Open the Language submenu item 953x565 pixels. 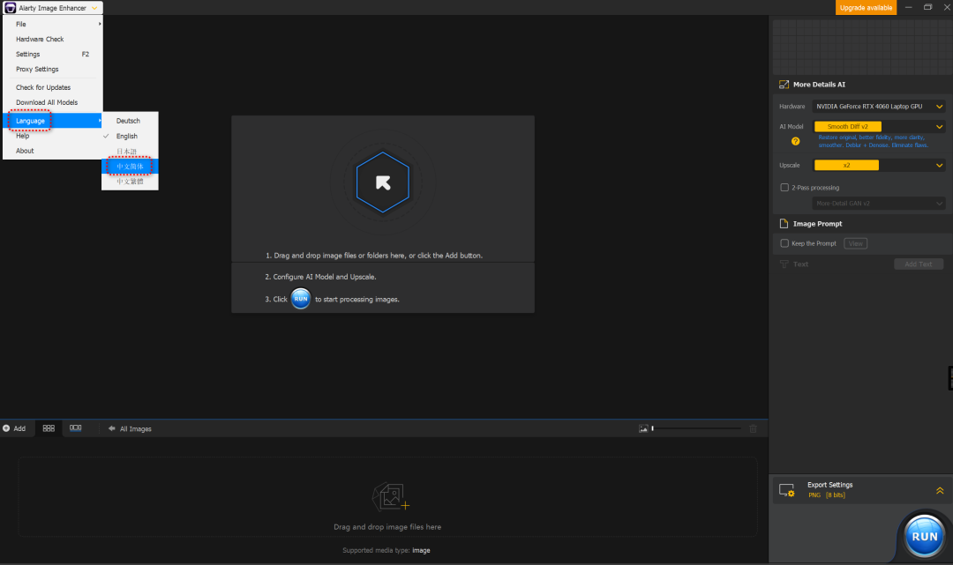tap(53, 121)
